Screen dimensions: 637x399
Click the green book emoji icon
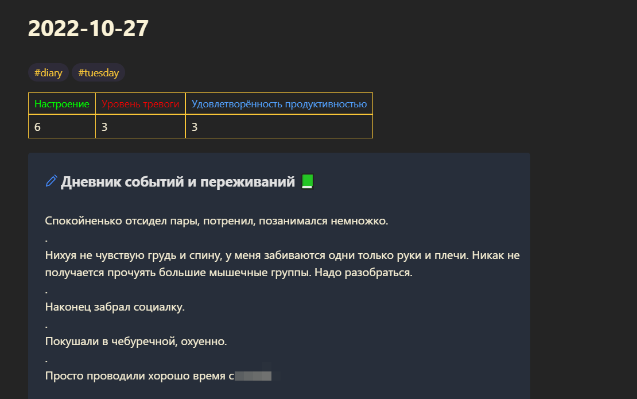pyautogui.click(x=308, y=181)
